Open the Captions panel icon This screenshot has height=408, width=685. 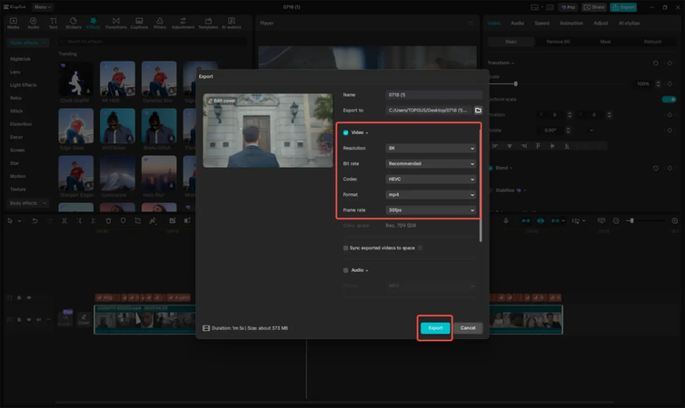139,22
